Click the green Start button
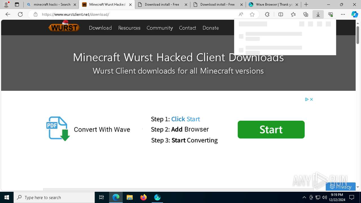This screenshot has width=361, height=203. tap(271, 129)
